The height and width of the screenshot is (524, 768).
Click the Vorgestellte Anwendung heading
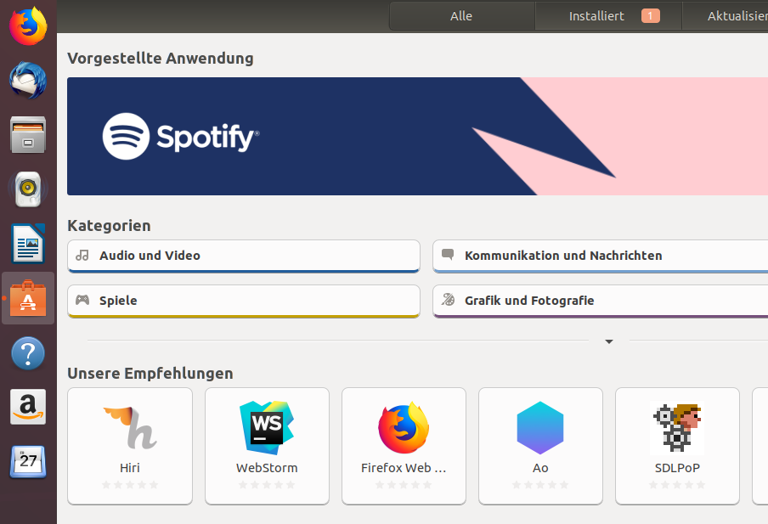click(161, 59)
